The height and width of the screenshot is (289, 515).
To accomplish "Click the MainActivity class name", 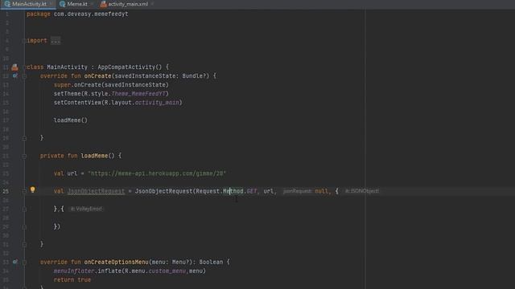I will tap(67, 67).
